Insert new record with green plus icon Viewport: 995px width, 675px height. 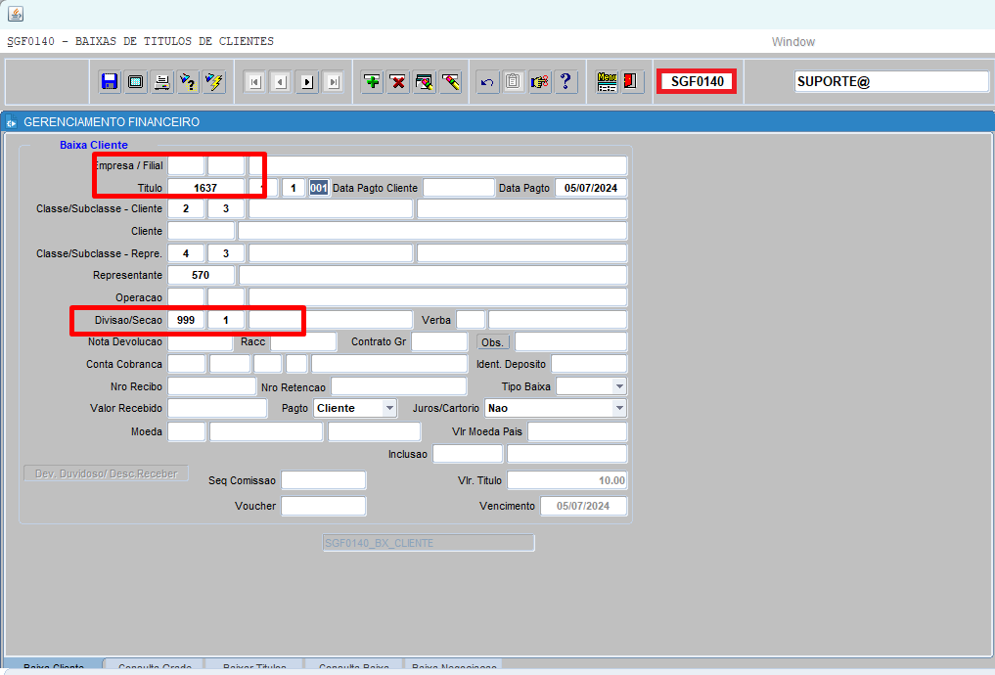(x=372, y=82)
